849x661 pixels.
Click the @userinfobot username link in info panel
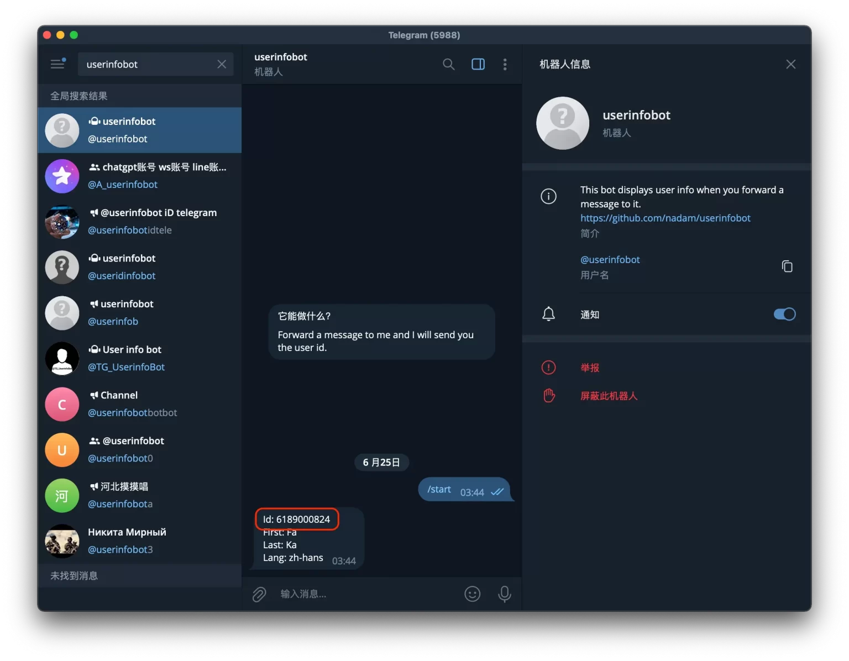610,259
